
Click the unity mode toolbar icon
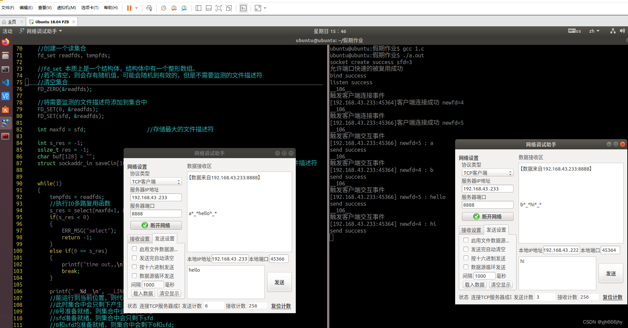pyautogui.click(x=229, y=8)
